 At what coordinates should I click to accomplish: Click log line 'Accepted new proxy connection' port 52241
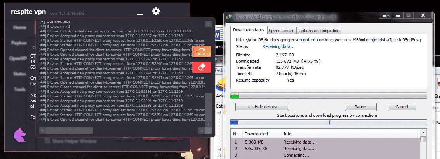coord(111,73)
